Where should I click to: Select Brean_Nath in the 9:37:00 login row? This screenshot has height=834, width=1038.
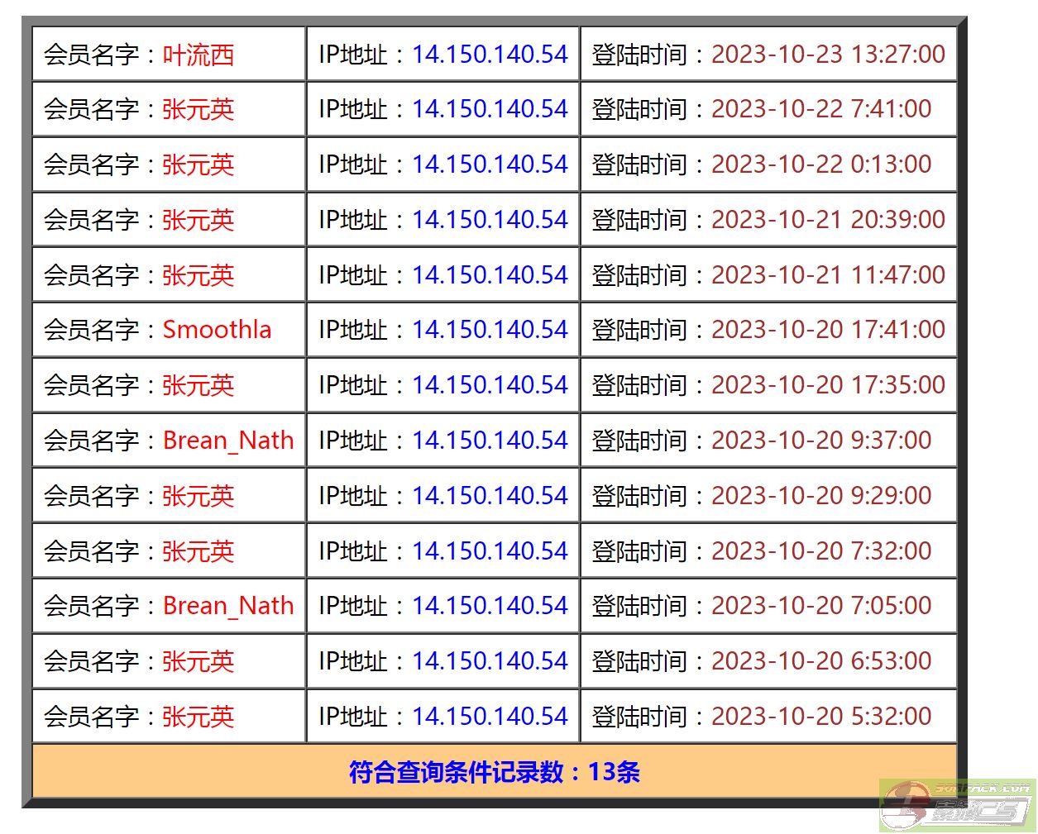coord(228,441)
